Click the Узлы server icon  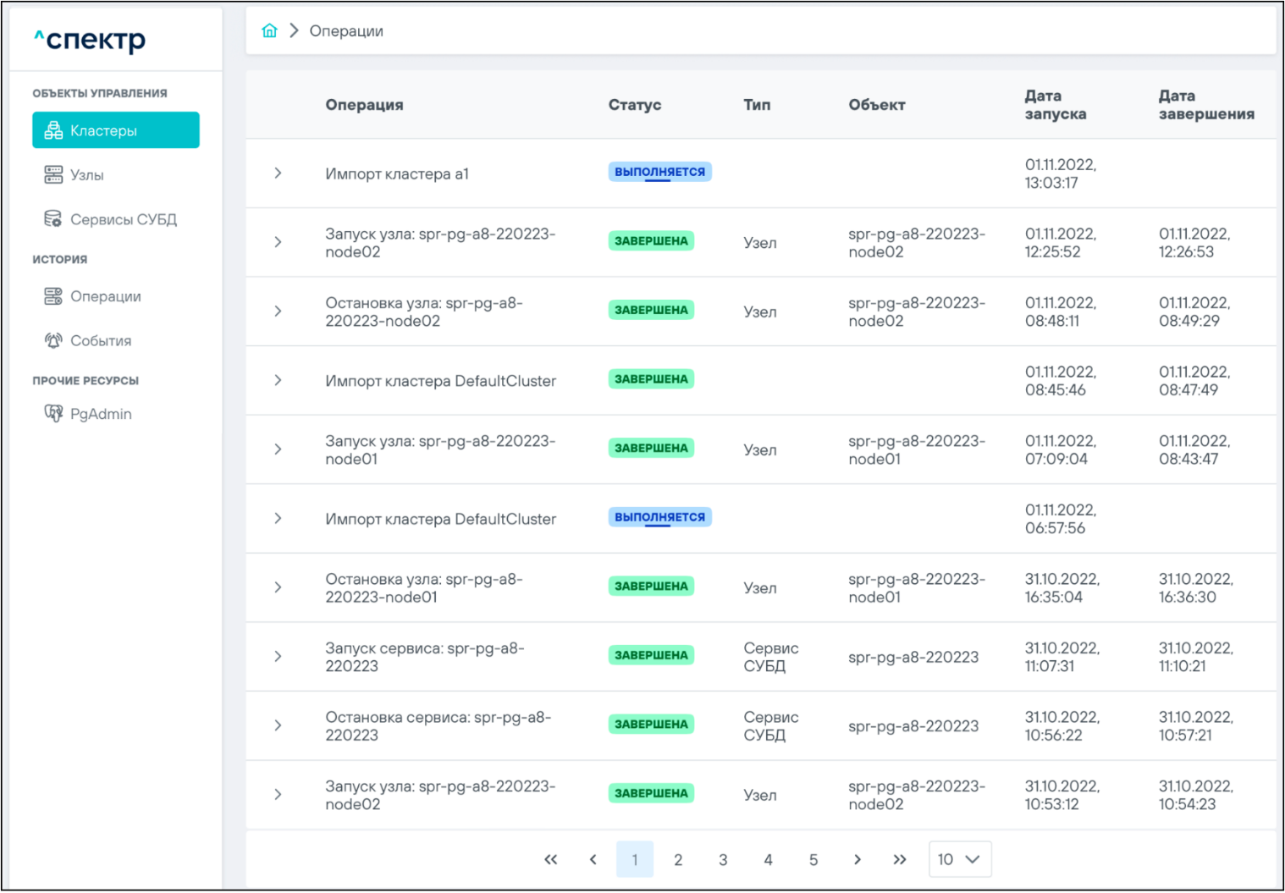[x=53, y=175]
